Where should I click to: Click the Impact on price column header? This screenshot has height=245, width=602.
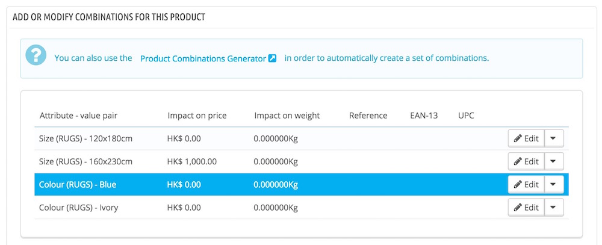click(197, 116)
